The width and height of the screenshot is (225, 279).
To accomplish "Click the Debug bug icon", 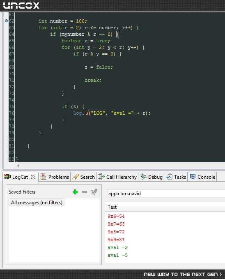I will pos(143,177).
